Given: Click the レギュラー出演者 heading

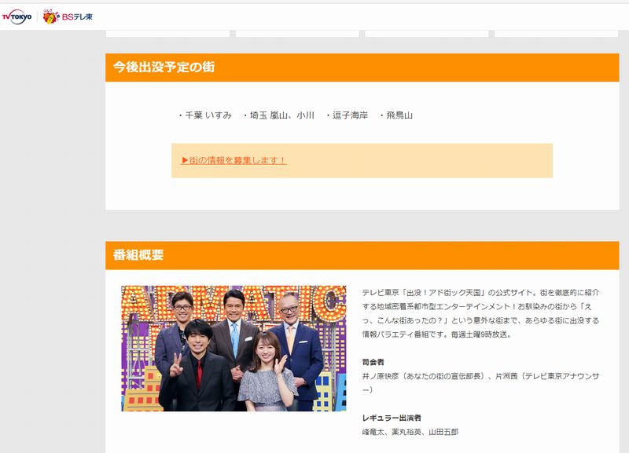Looking at the screenshot, I should tap(392, 418).
